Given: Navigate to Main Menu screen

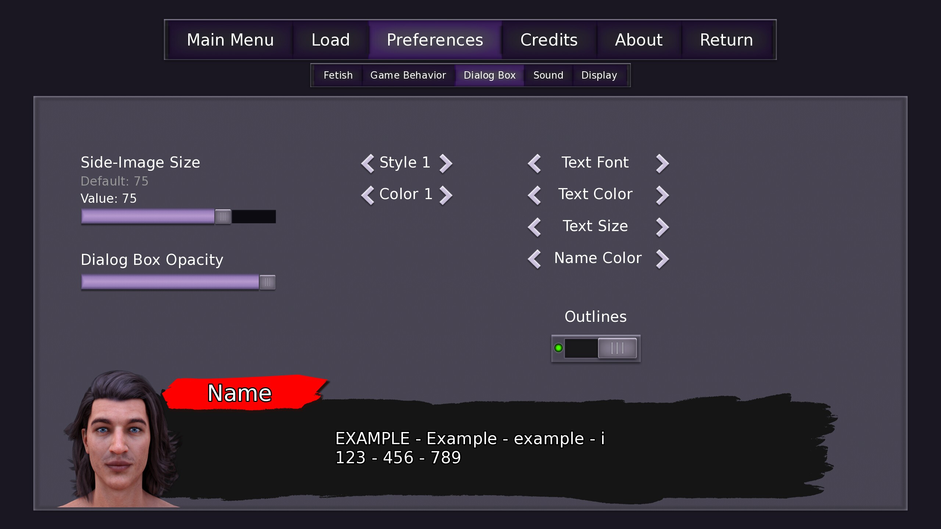Looking at the screenshot, I should 230,40.
